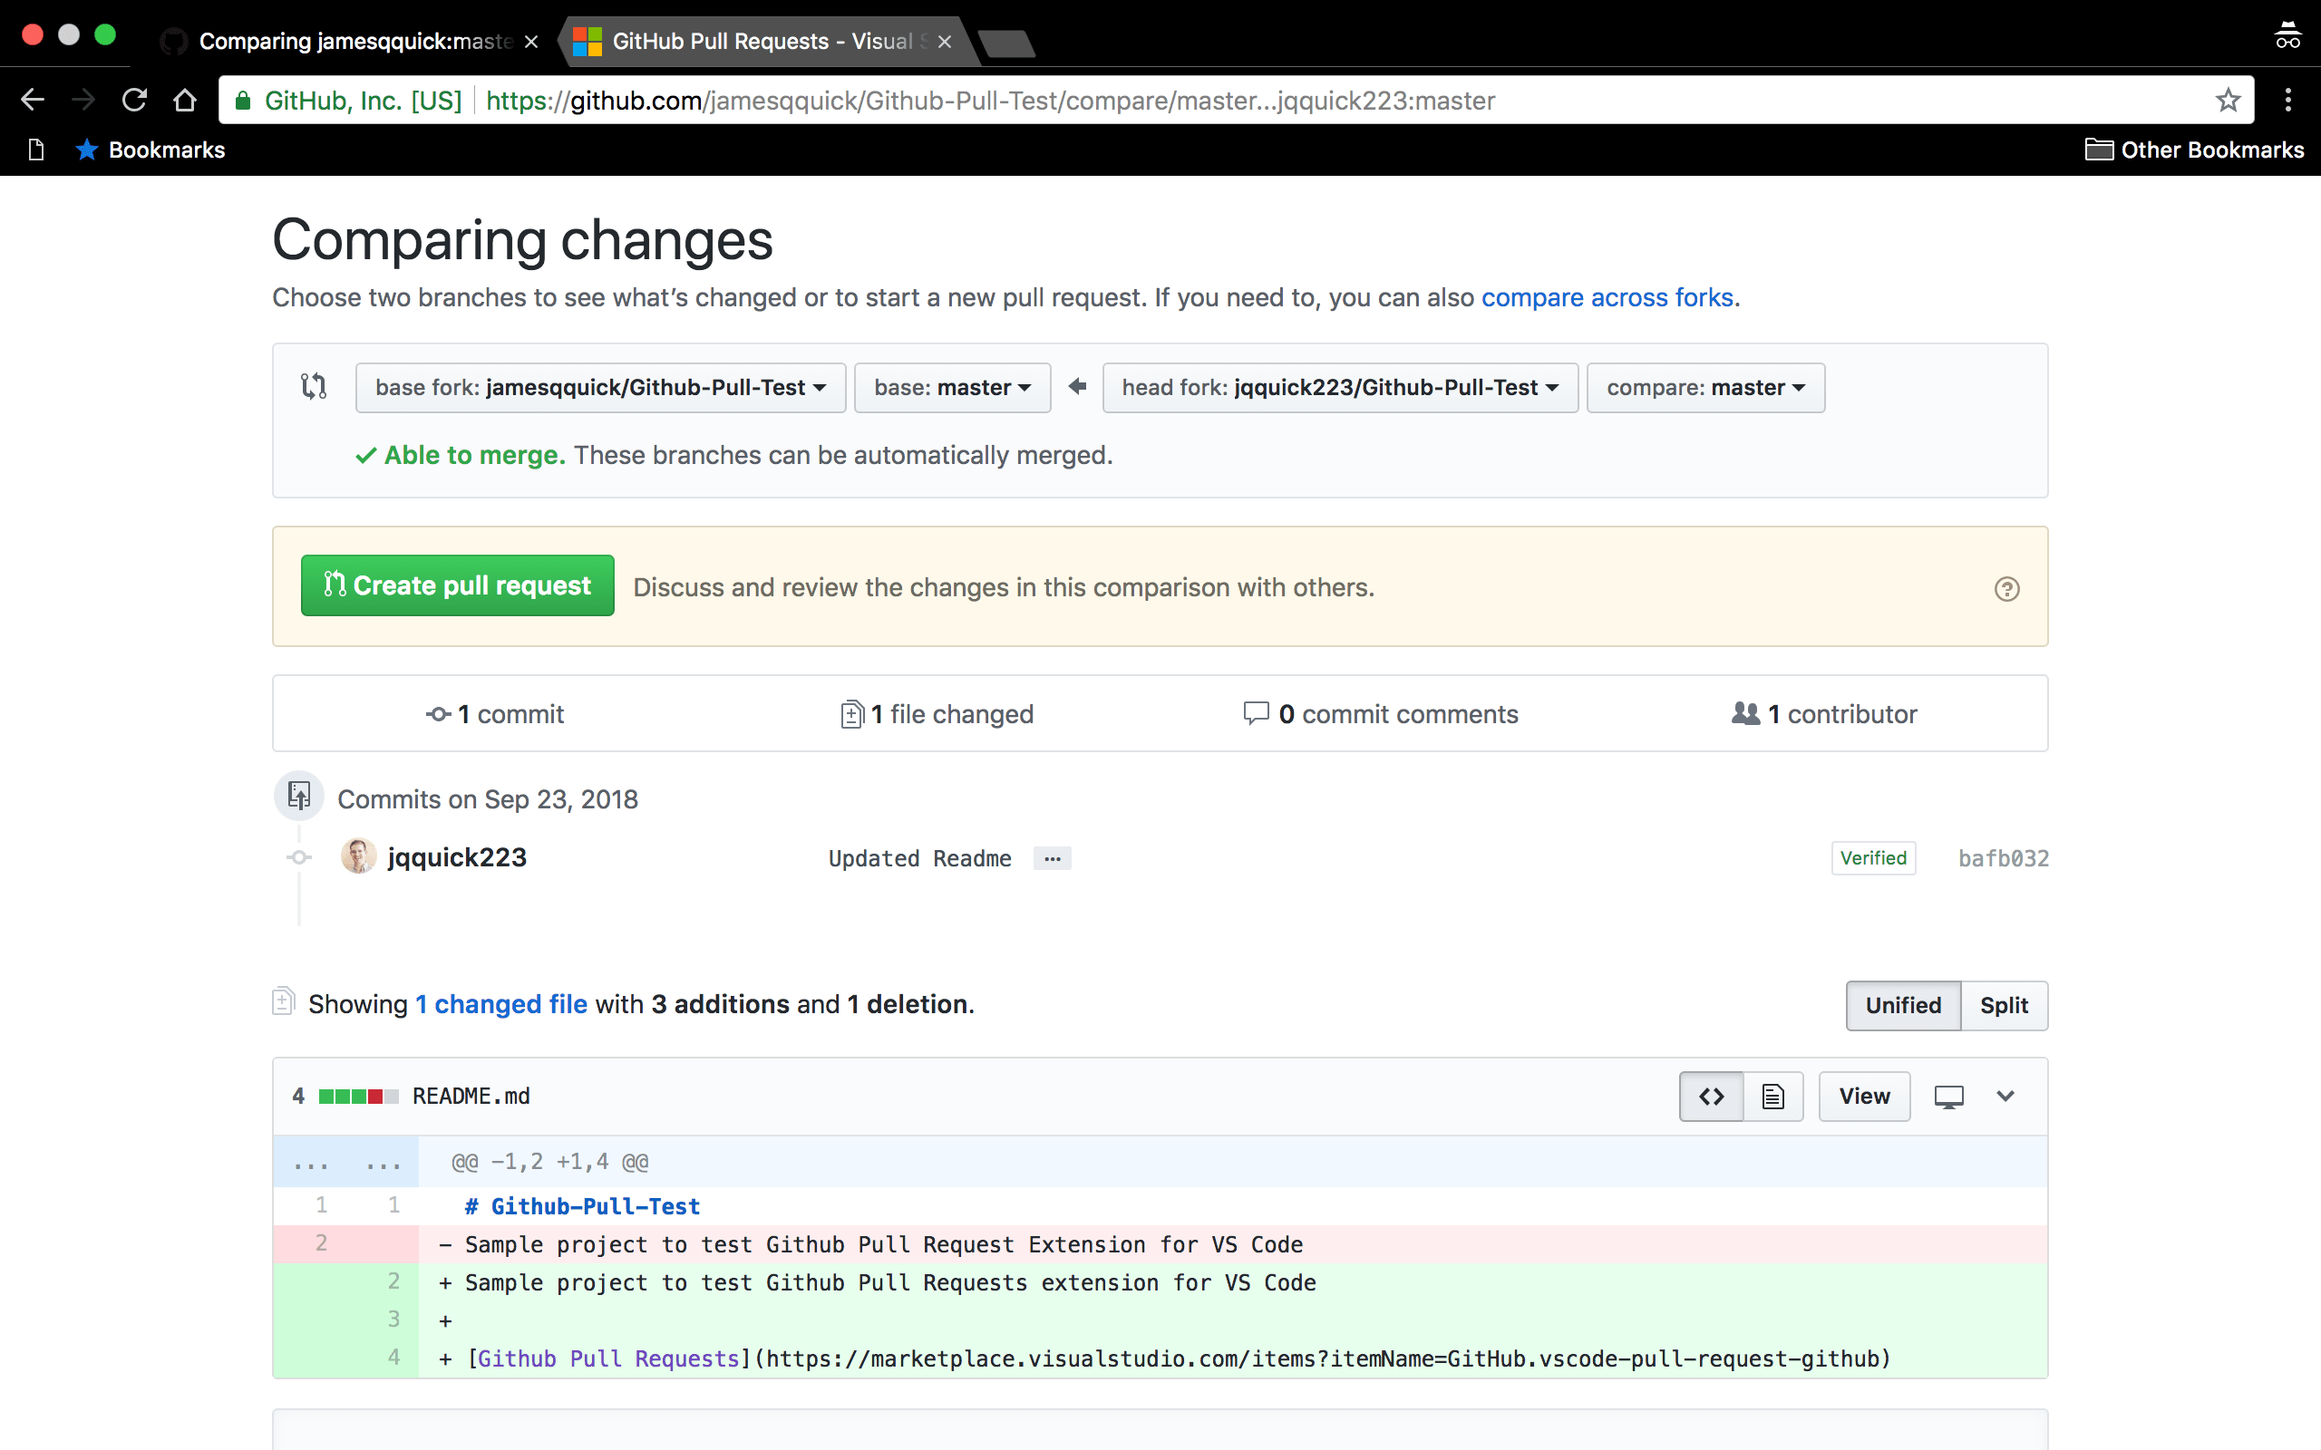This screenshot has height=1450, width=2321.
Task: Click deleted line number 2
Action: pos(321,1242)
